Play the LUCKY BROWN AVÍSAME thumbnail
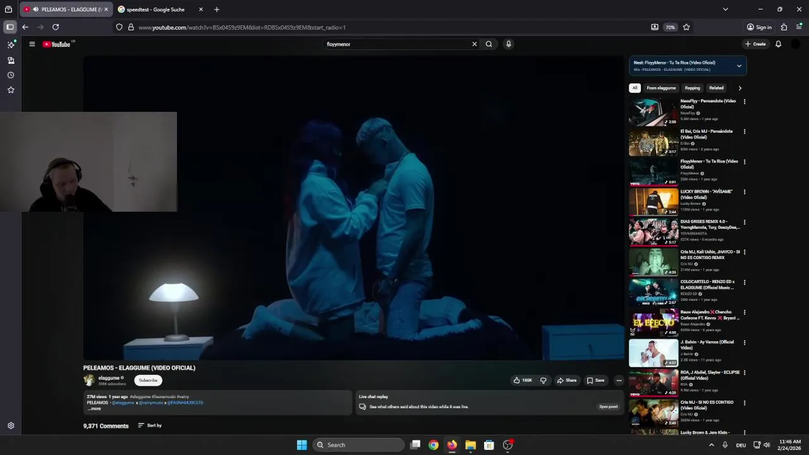Screen dimensions: 809x455 pyautogui.click(x=654, y=202)
